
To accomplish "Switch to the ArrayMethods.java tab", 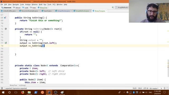I will 82,11.
